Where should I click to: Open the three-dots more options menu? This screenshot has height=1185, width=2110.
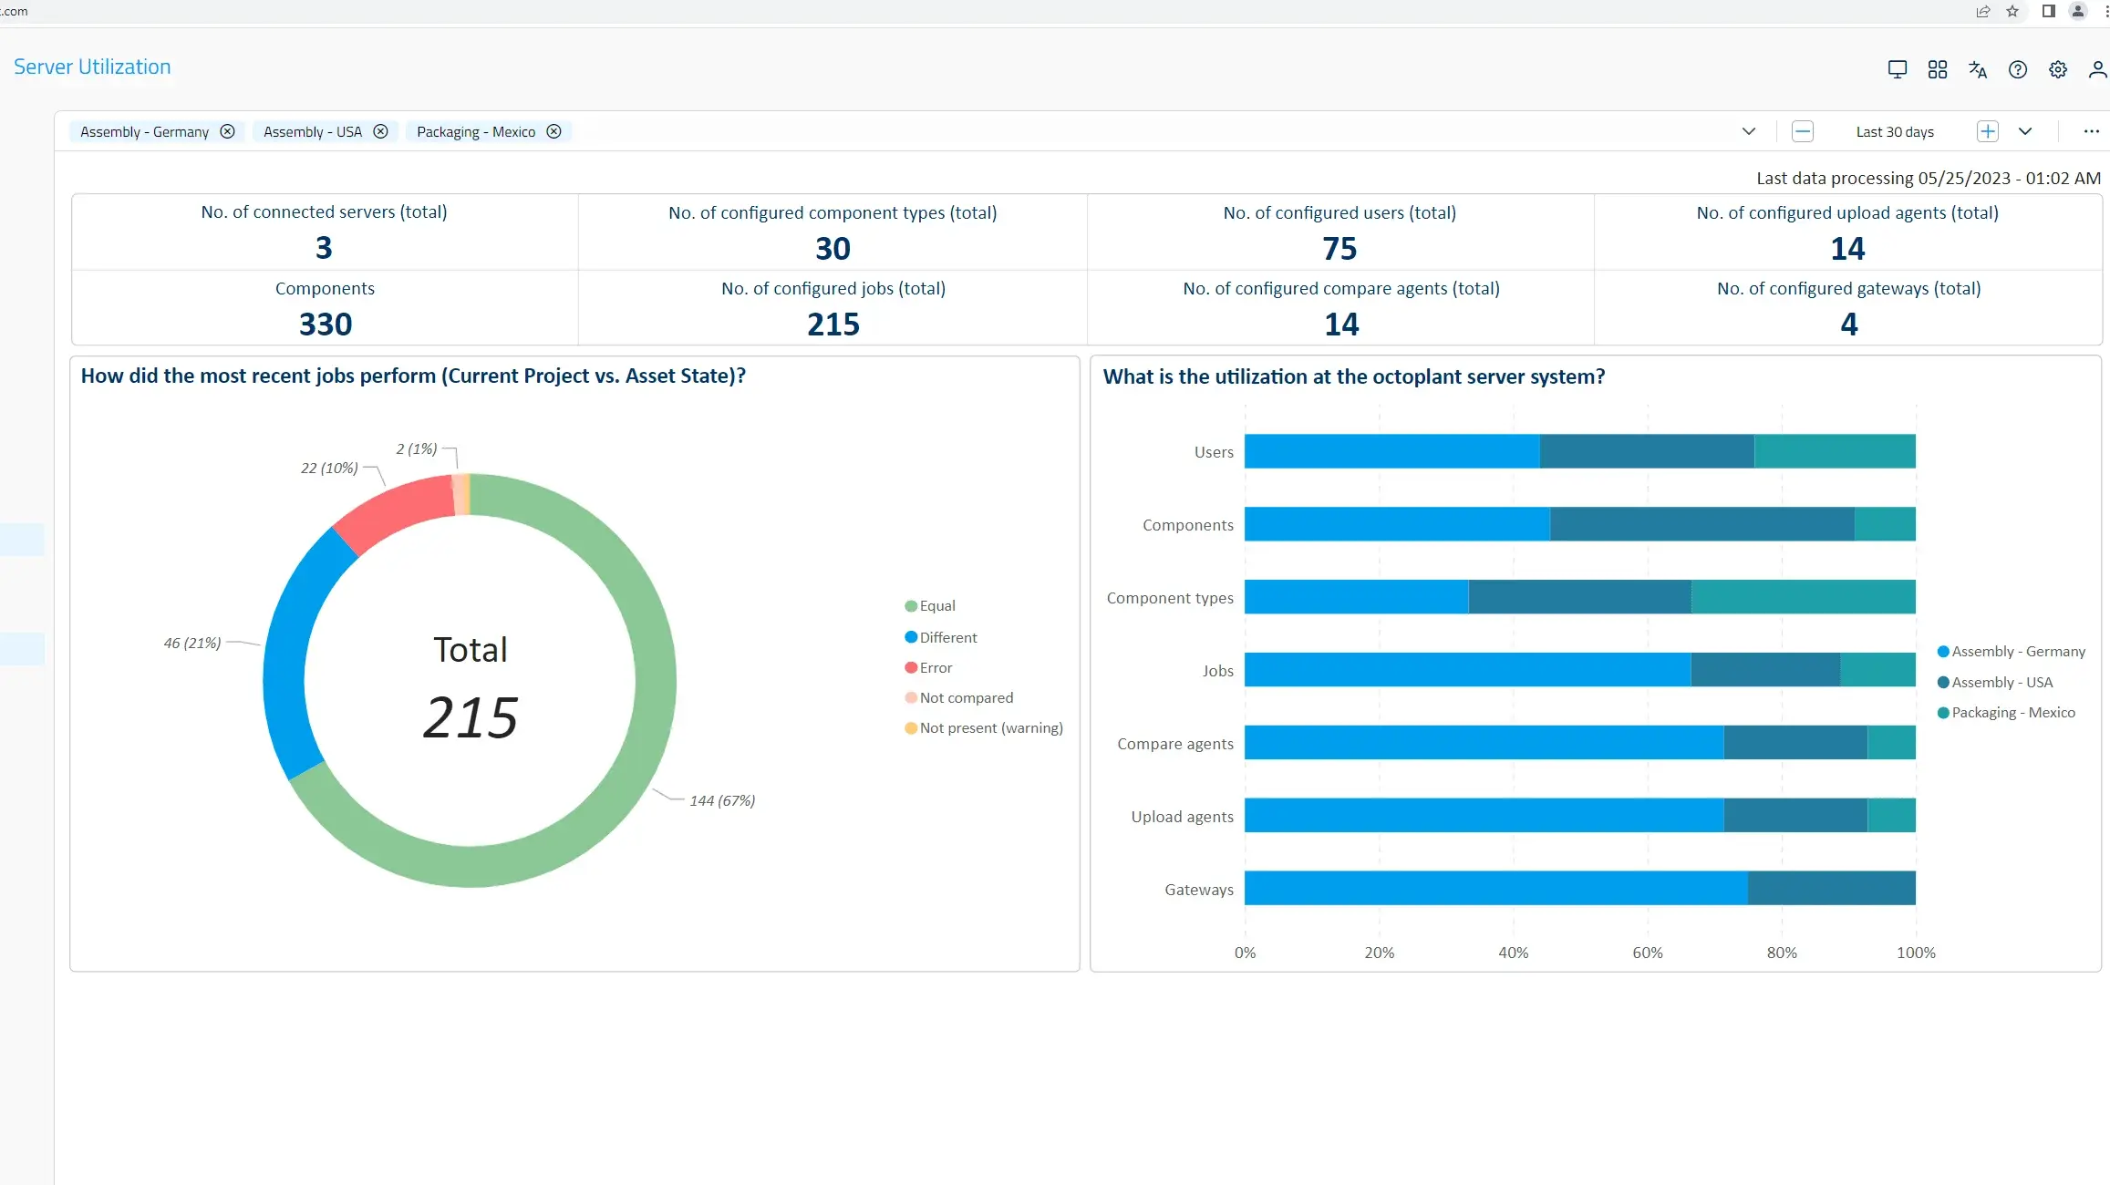click(2091, 131)
